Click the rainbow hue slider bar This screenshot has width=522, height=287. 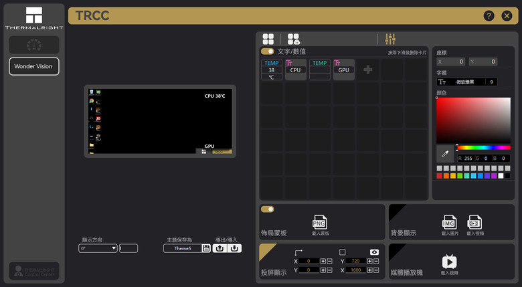click(x=484, y=147)
